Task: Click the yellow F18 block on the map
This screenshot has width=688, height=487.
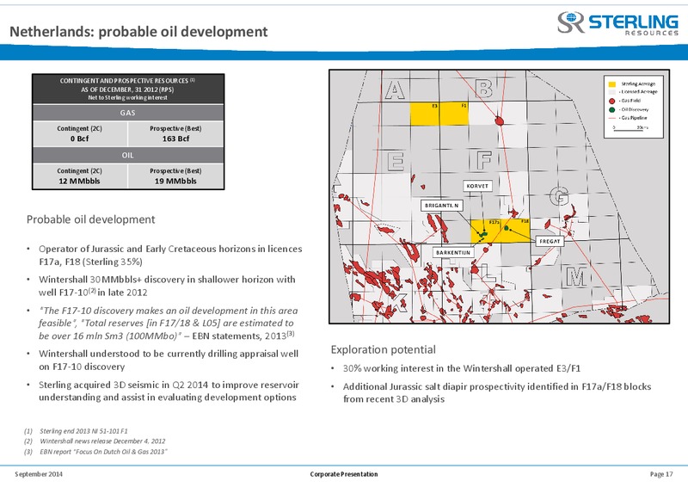Action: point(515,230)
